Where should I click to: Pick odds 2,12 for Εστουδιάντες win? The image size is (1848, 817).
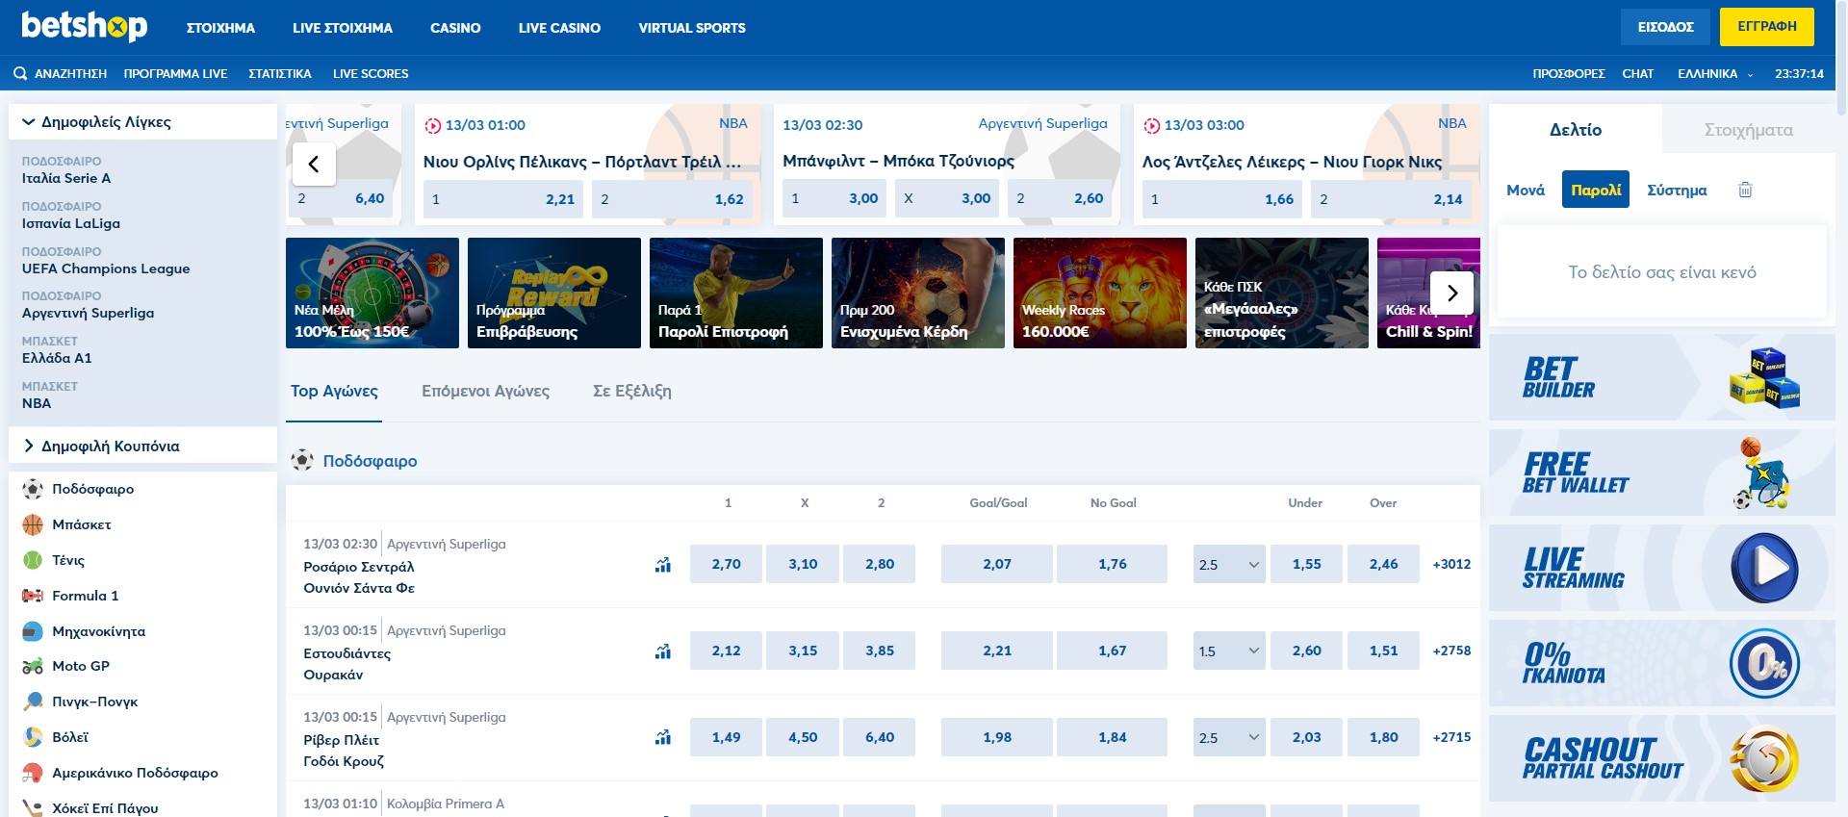[726, 651]
